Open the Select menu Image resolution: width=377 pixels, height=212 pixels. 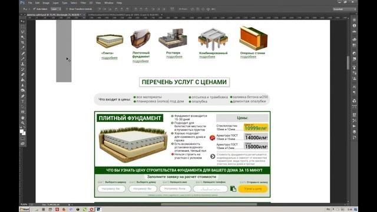coord(74,3)
